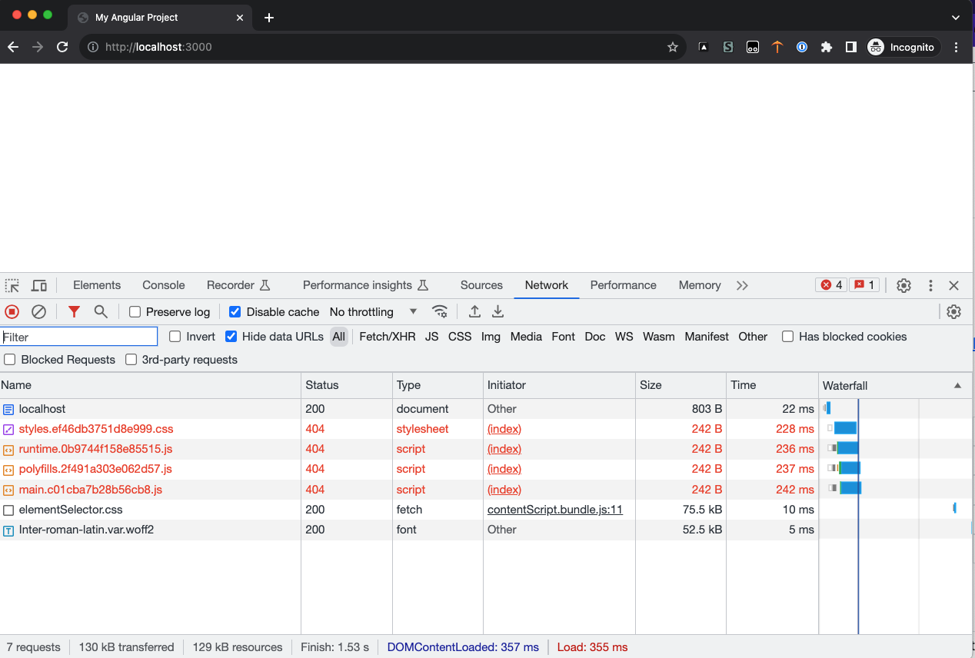This screenshot has width=975, height=658.
Task: Toggle the inspect element cursor tool
Action: (x=12, y=285)
